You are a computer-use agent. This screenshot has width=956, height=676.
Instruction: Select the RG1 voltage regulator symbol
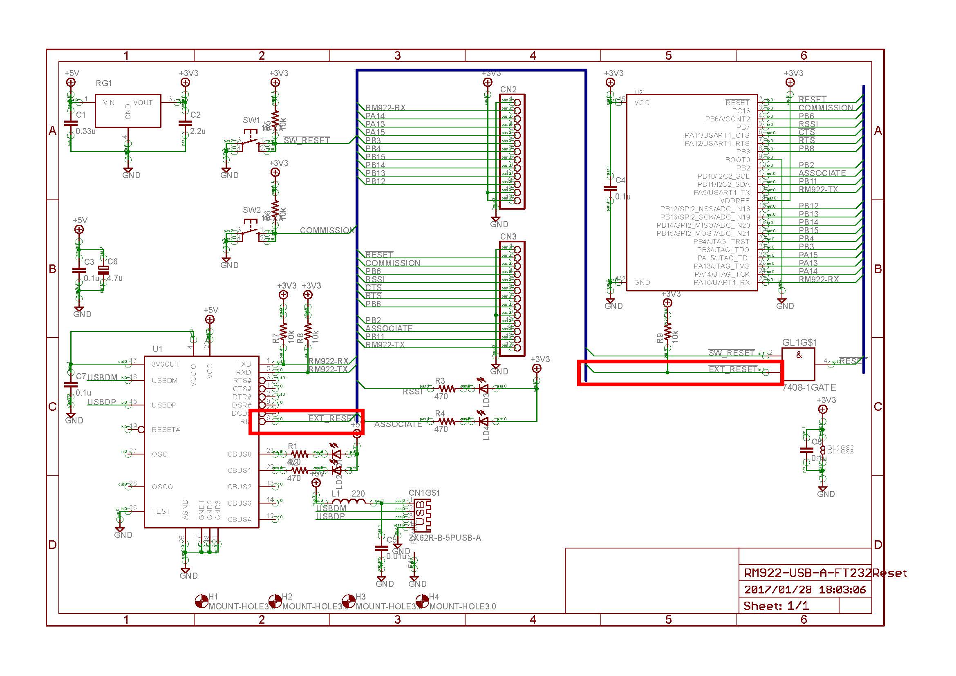pyautogui.click(x=128, y=111)
